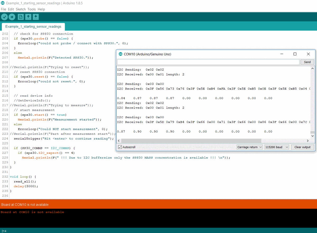Click line number 214 in bottom status bar
This screenshot has height=233, width=317.
tap(4, 231)
